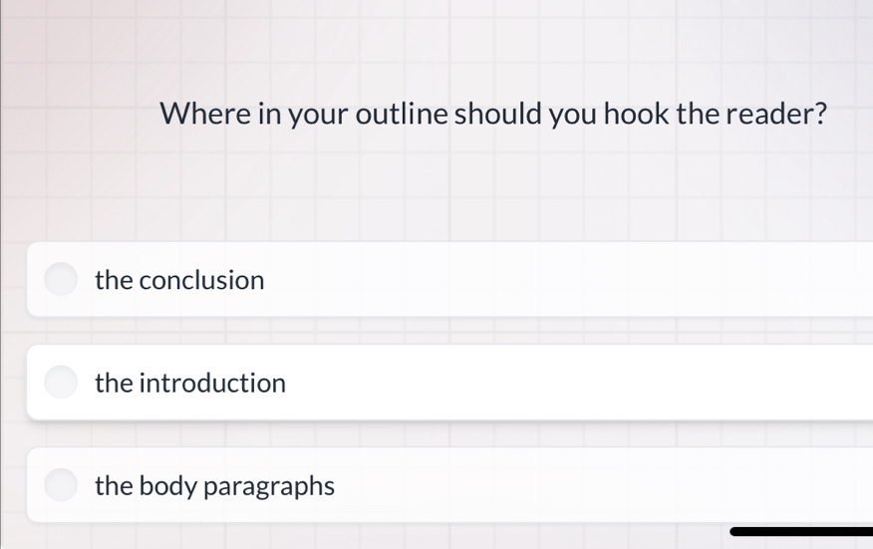Screen dimensions: 873x549
Task: Pick the "the introduction" answer label
Action: 190,383
